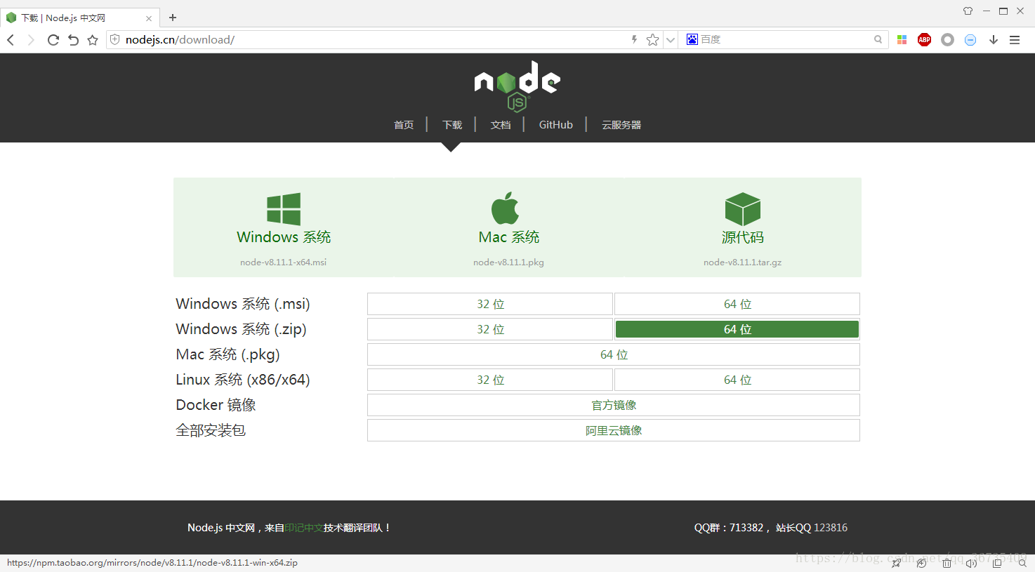The width and height of the screenshot is (1035, 572).
Task: Click the skin shirt icon in title bar
Action: point(968,11)
